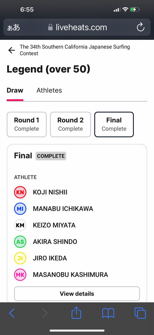Viewport: 154px width, 335px height.
Task: Open the bookmarks book icon
Action: 108,314
